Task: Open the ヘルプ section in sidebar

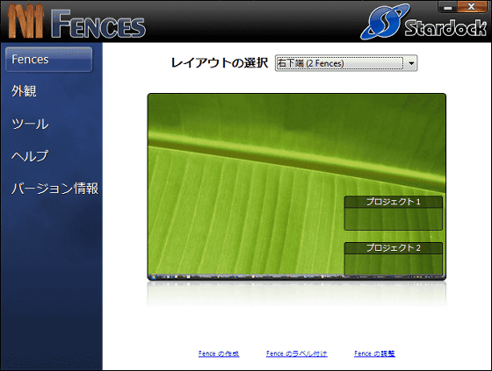Action: coord(30,156)
